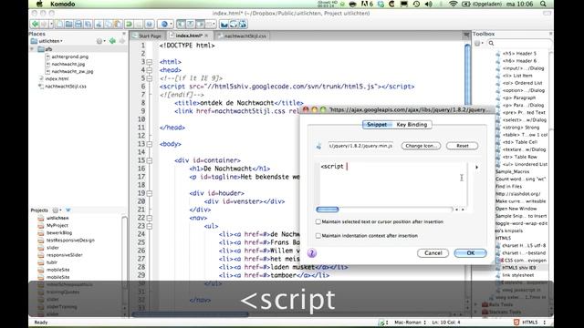The image size is (584, 328).
Task: Click the Reset button in snippet dialog
Action: [x=463, y=146]
